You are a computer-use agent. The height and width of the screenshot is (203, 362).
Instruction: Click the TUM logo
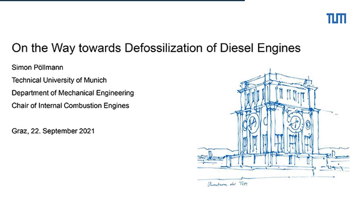336,18
